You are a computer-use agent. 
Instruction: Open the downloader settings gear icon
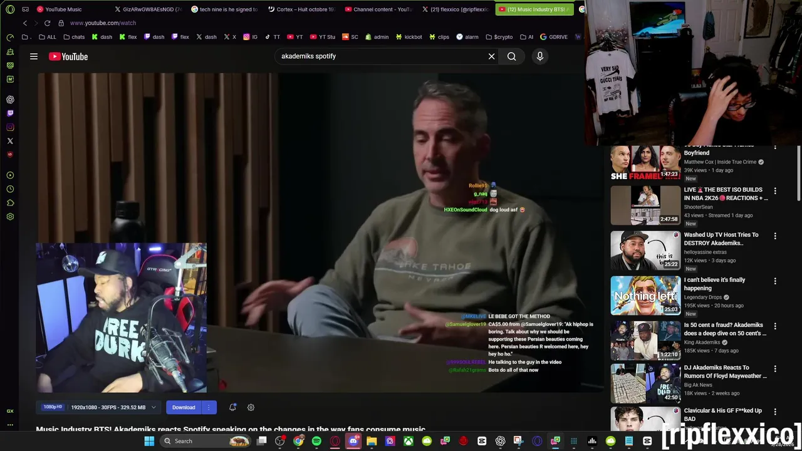click(251, 407)
